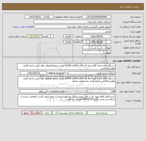146x141 pixels.
Task: Click the buyer organization name field
Action: [x=72, y=22]
